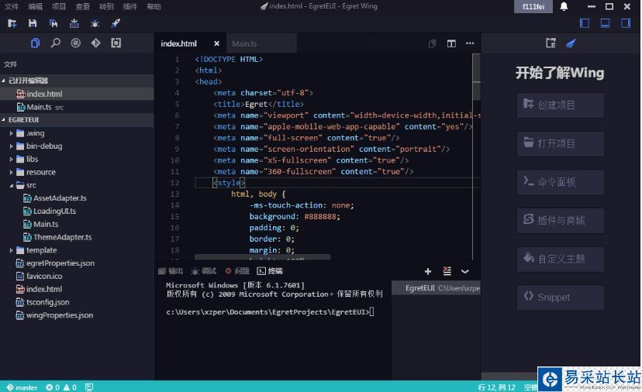This screenshot has height=392, width=642.
Task: Open egretProperties.json in the file tree
Action: click(x=55, y=263)
